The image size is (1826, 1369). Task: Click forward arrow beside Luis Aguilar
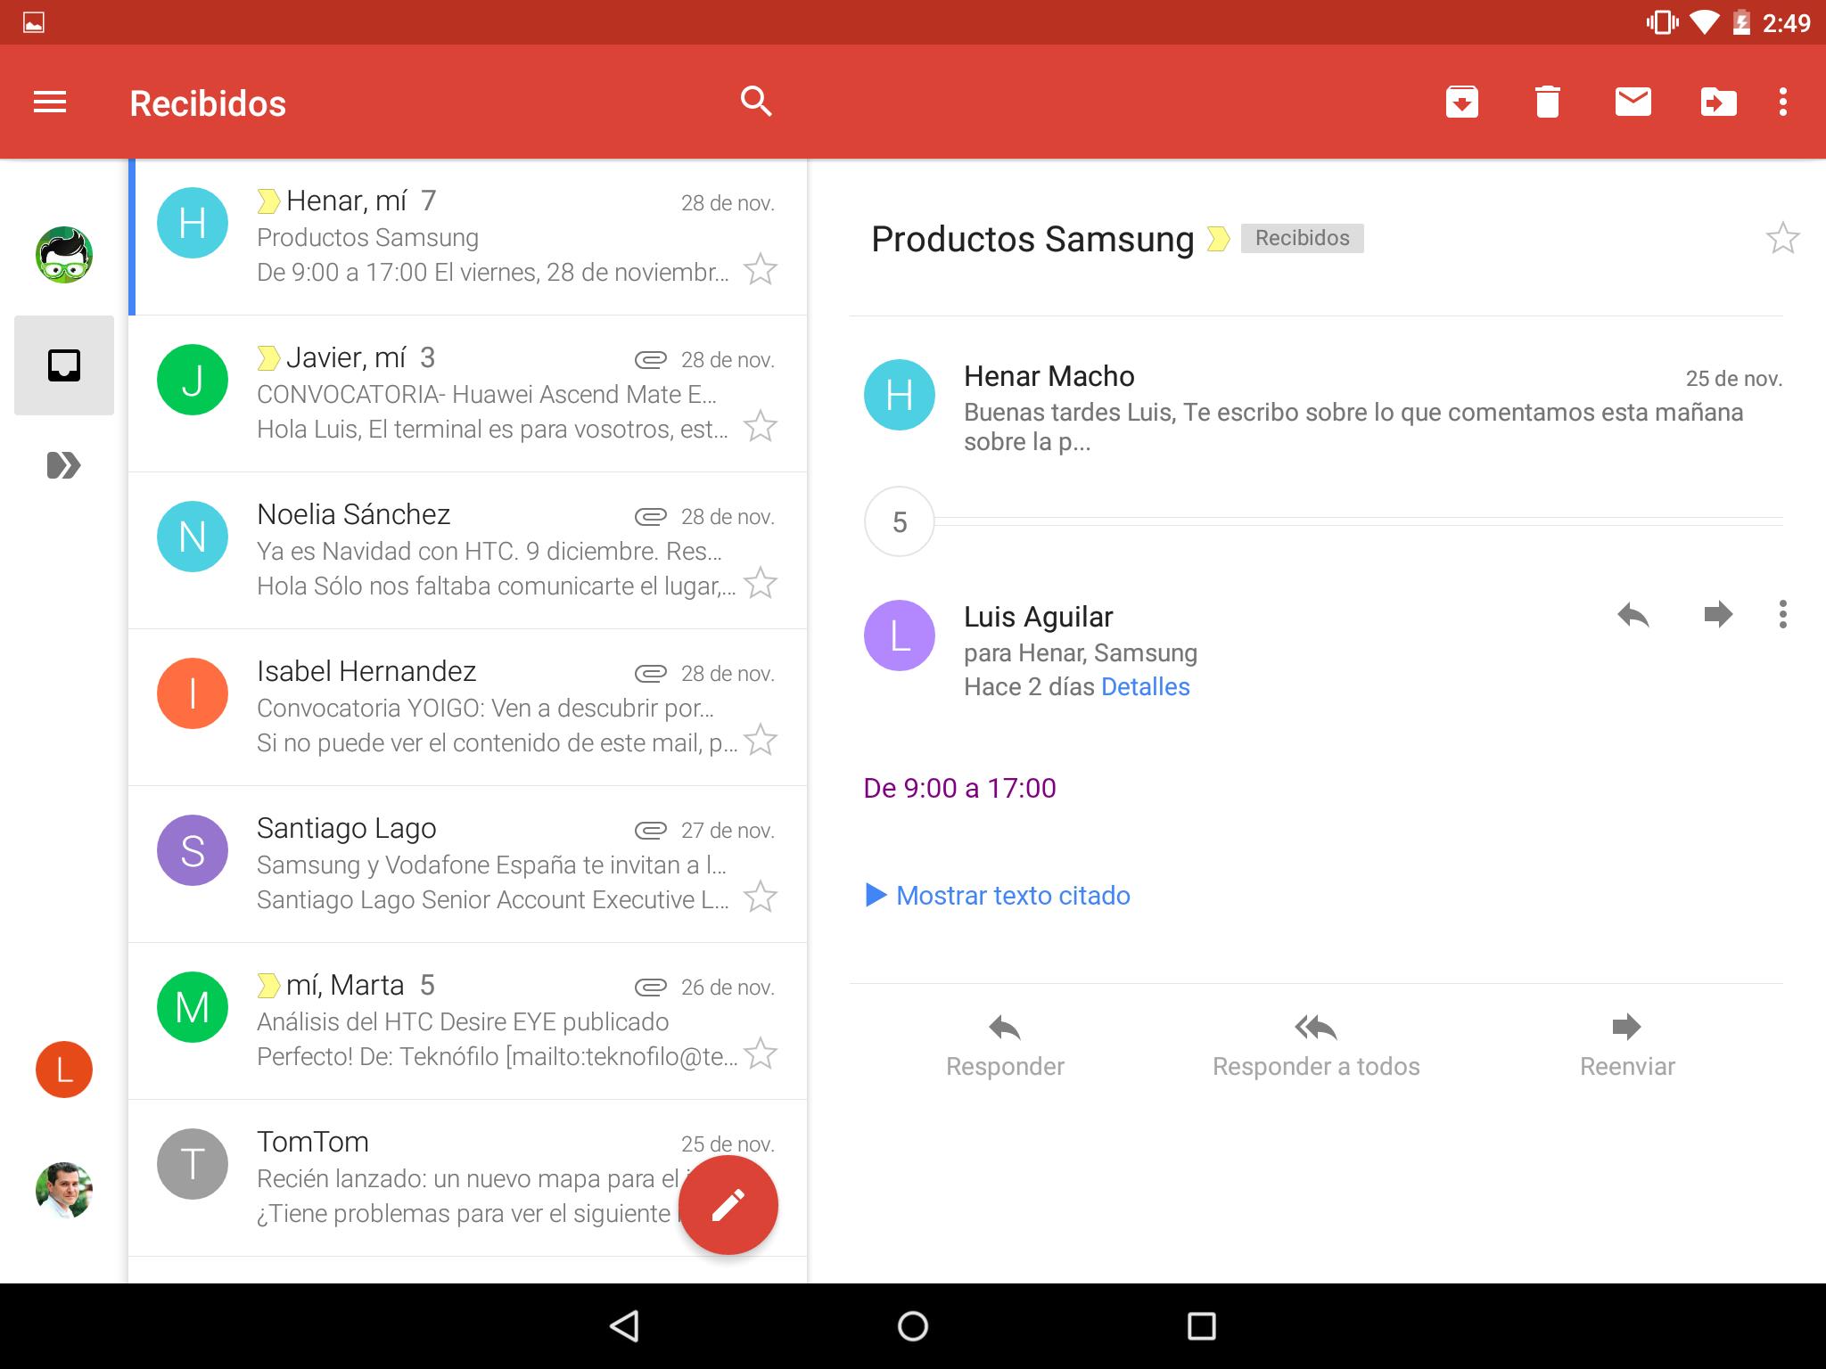pyautogui.click(x=1717, y=614)
